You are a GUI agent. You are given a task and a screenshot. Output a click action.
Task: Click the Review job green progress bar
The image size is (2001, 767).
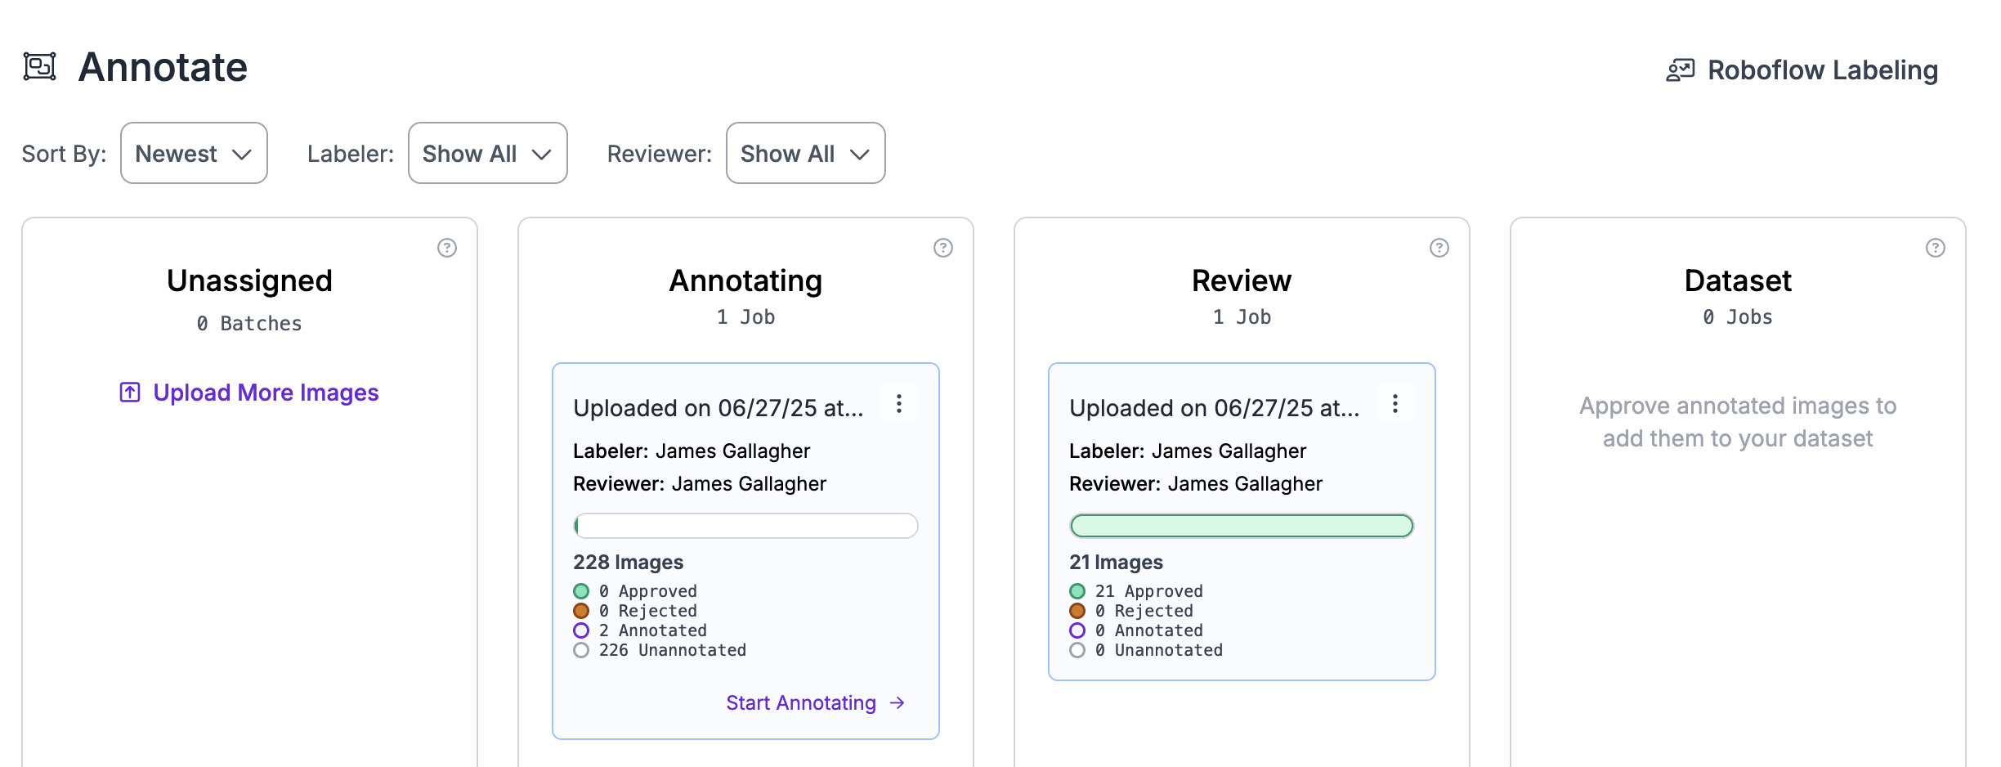click(1241, 526)
